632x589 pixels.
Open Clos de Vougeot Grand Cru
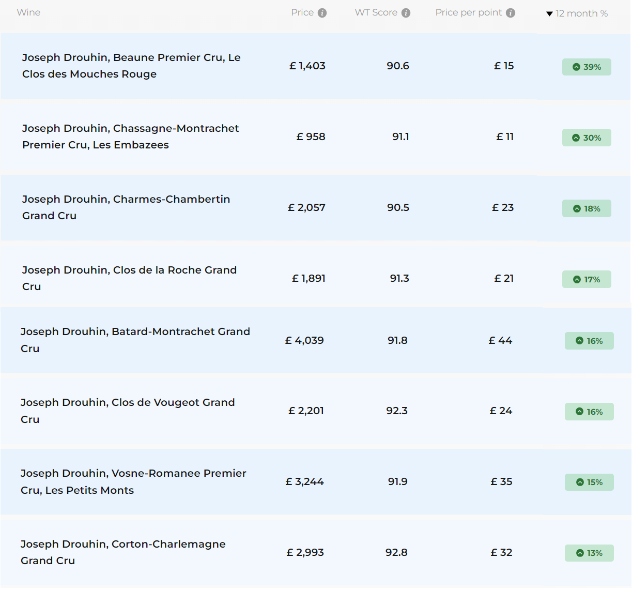[128, 411]
